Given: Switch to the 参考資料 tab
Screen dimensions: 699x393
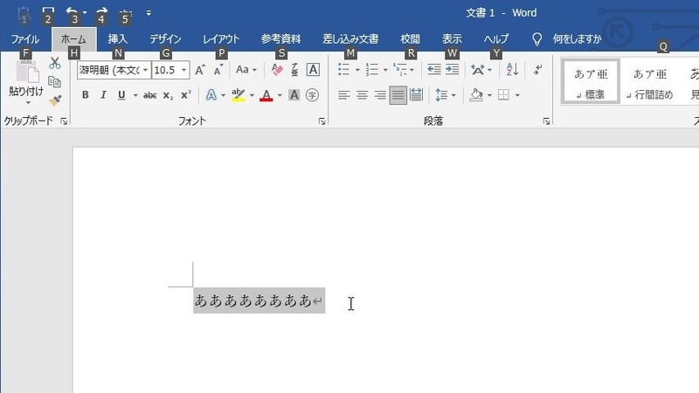Looking at the screenshot, I should 280,39.
